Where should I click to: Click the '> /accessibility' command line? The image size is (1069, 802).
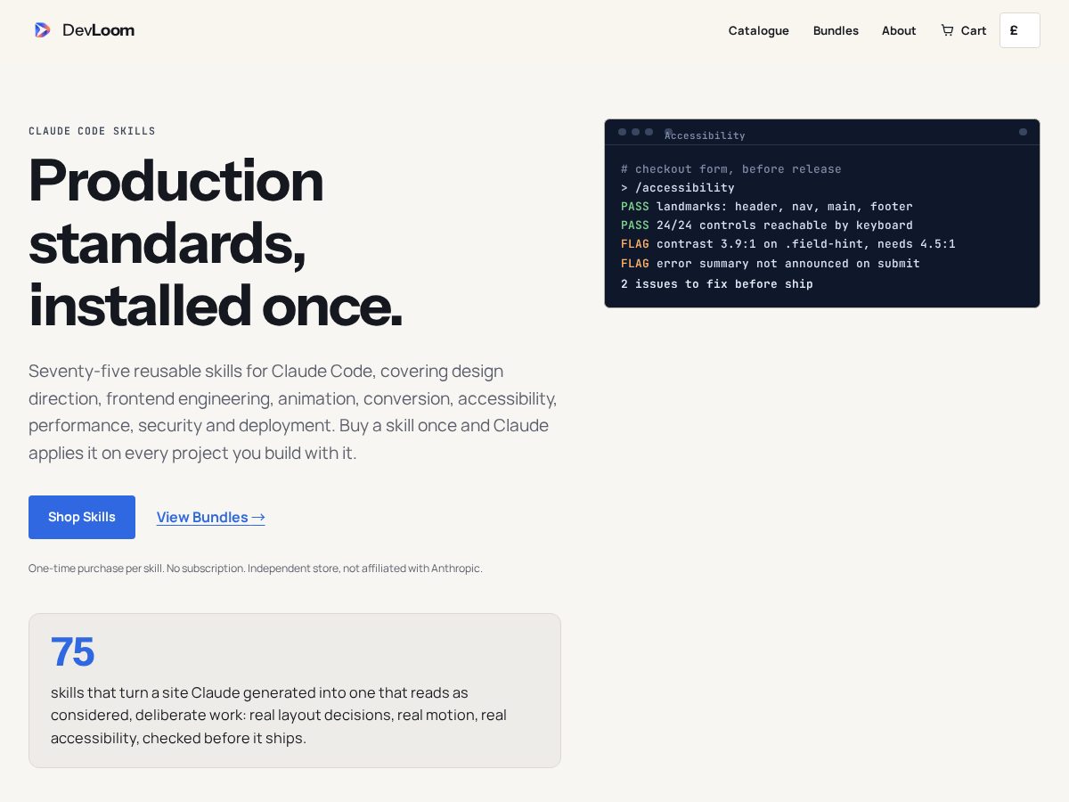point(678,188)
